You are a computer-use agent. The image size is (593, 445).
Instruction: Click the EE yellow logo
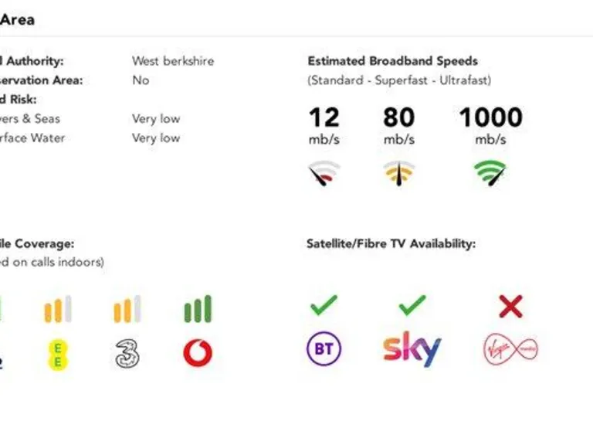(x=57, y=354)
